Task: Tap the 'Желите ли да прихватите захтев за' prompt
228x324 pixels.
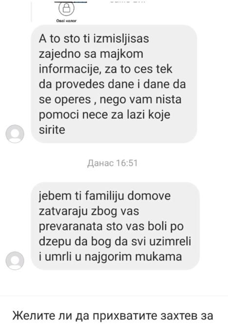Action: coord(113,316)
